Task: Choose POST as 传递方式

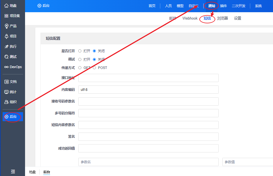Action: pyautogui.click(x=95, y=68)
